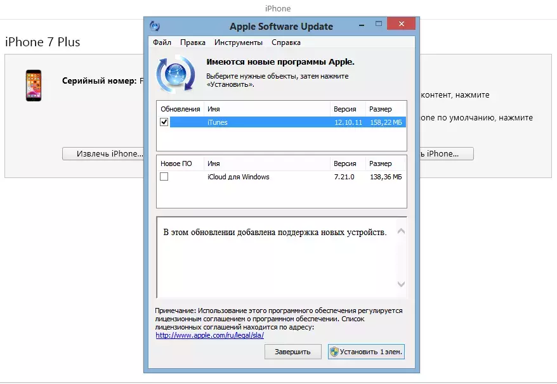This screenshot has height=384, width=557.
Task: Click the iTunes version 12.10.11 cell
Action: pos(348,122)
